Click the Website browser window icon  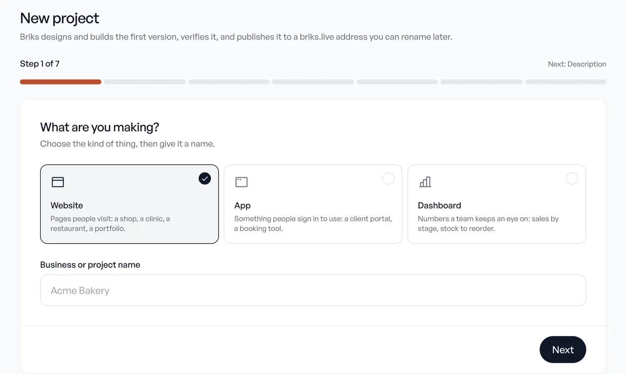point(58,182)
